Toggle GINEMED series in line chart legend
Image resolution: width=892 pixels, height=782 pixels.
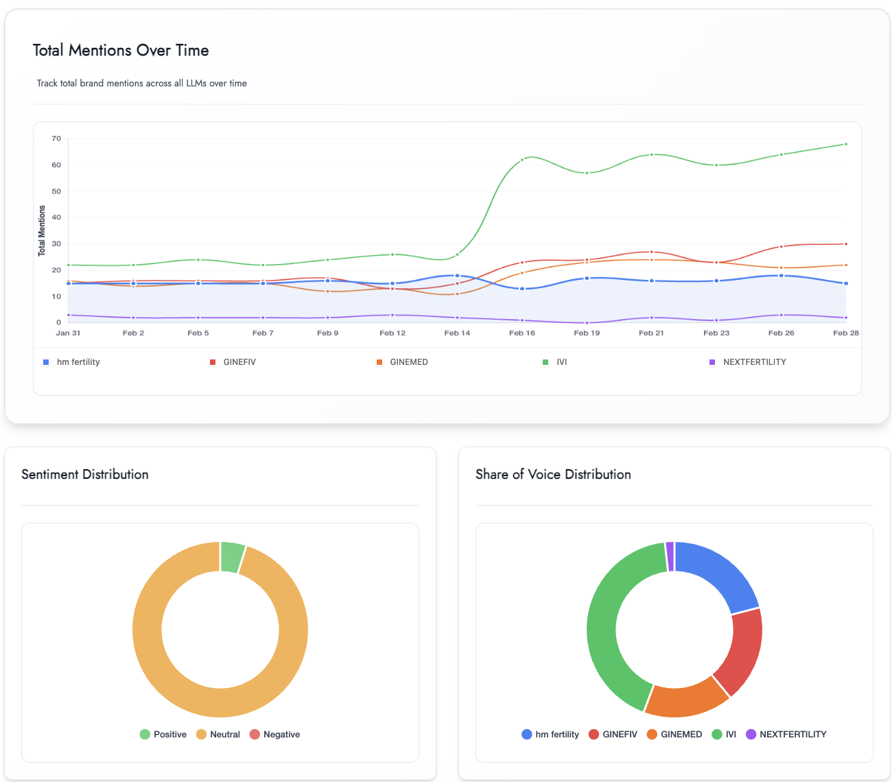[x=402, y=362]
